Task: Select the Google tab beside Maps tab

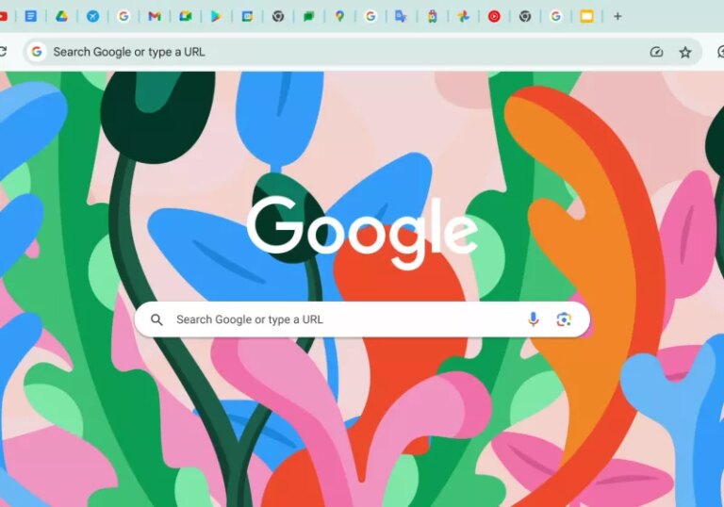Action: click(x=370, y=17)
